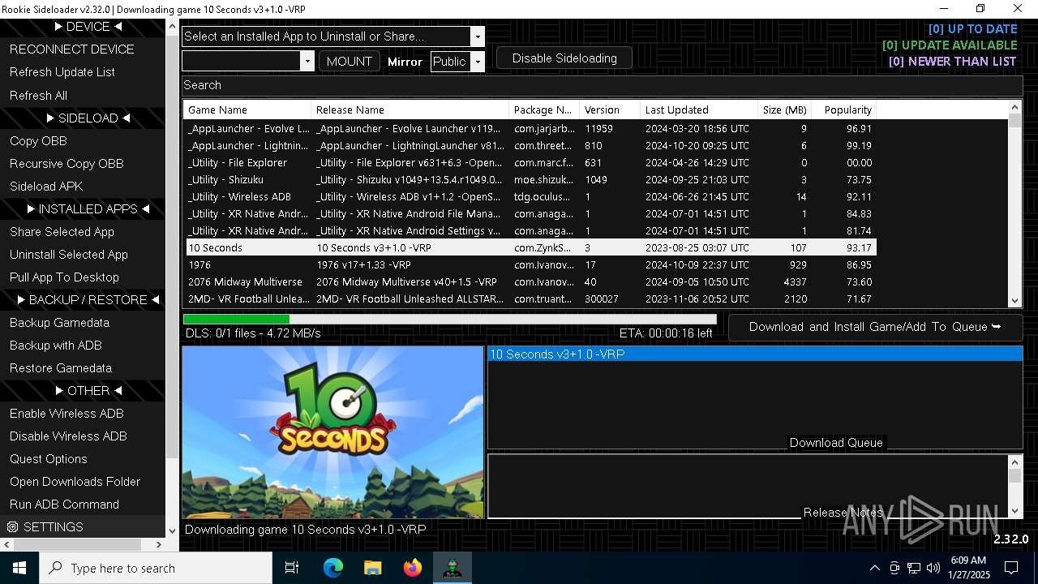Open the device selector dropdown beside MOUNT
Image resolution: width=1038 pixels, height=584 pixels.
(307, 62)
